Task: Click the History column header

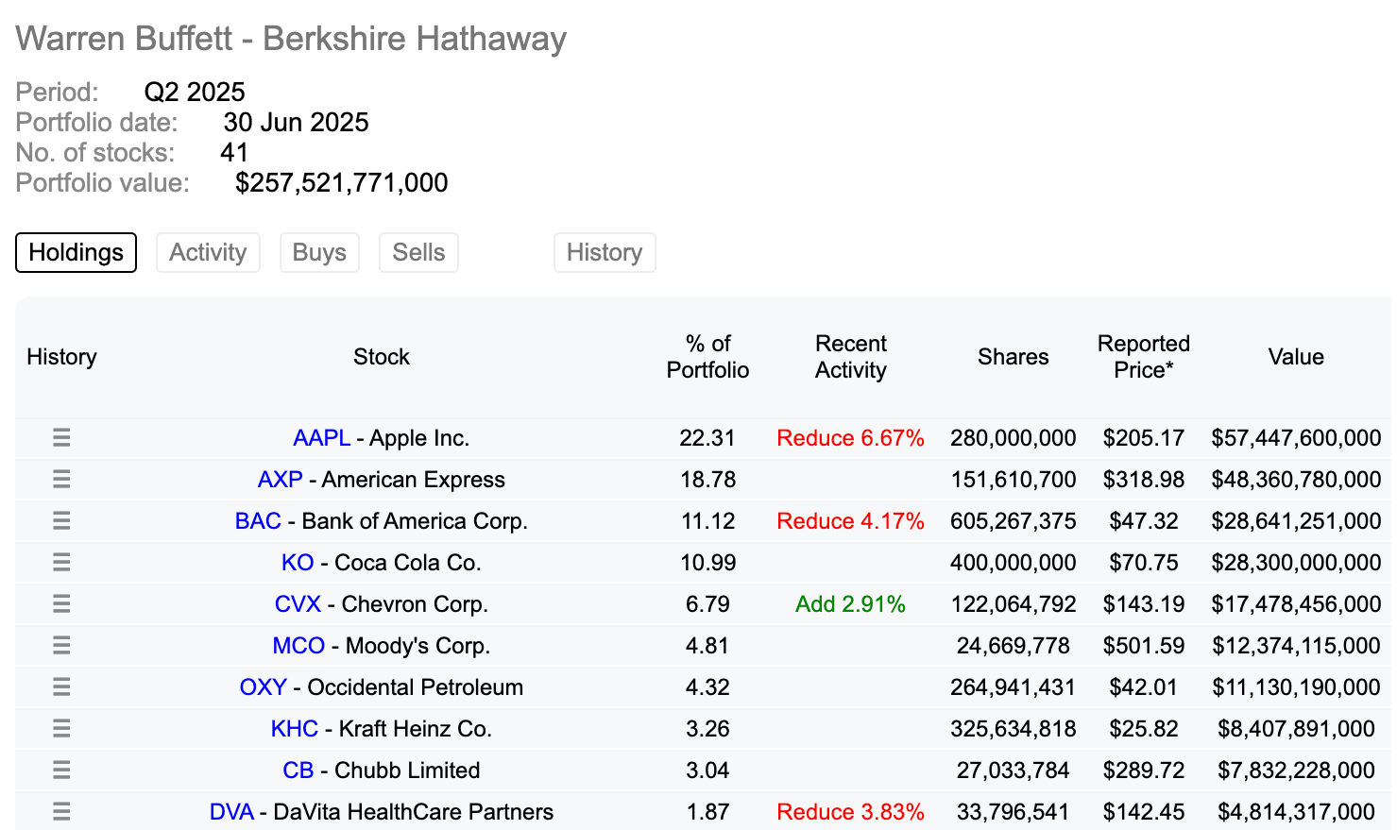Action: [61, 357]
